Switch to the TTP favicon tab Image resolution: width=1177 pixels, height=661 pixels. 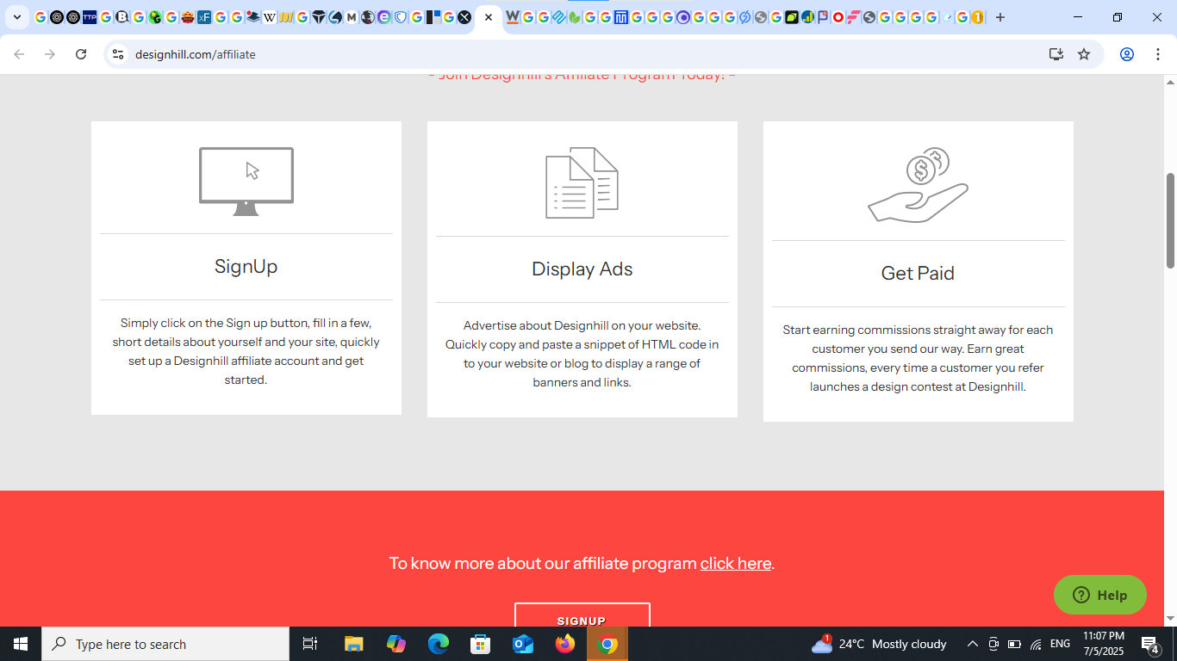90,17
